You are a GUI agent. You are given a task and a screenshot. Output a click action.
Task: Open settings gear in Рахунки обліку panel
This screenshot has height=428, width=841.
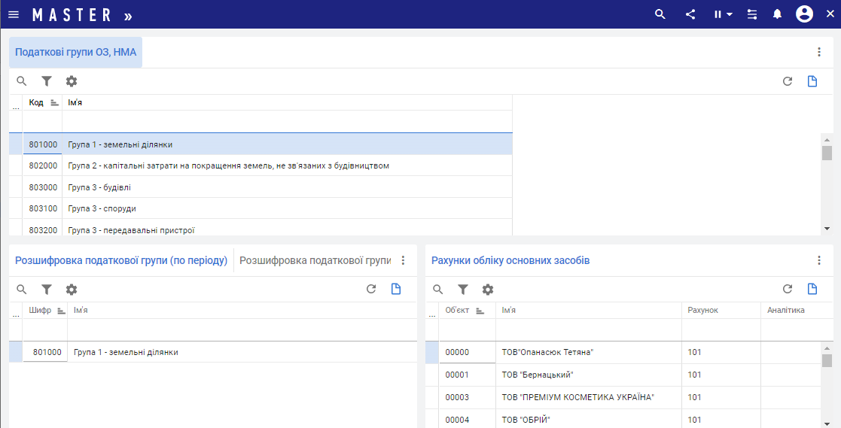[488, 290]
